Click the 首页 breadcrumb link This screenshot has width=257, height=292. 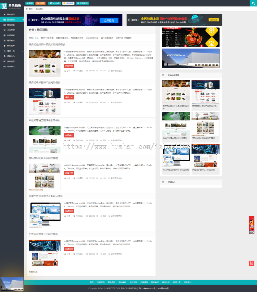click(x=31, y=9)
